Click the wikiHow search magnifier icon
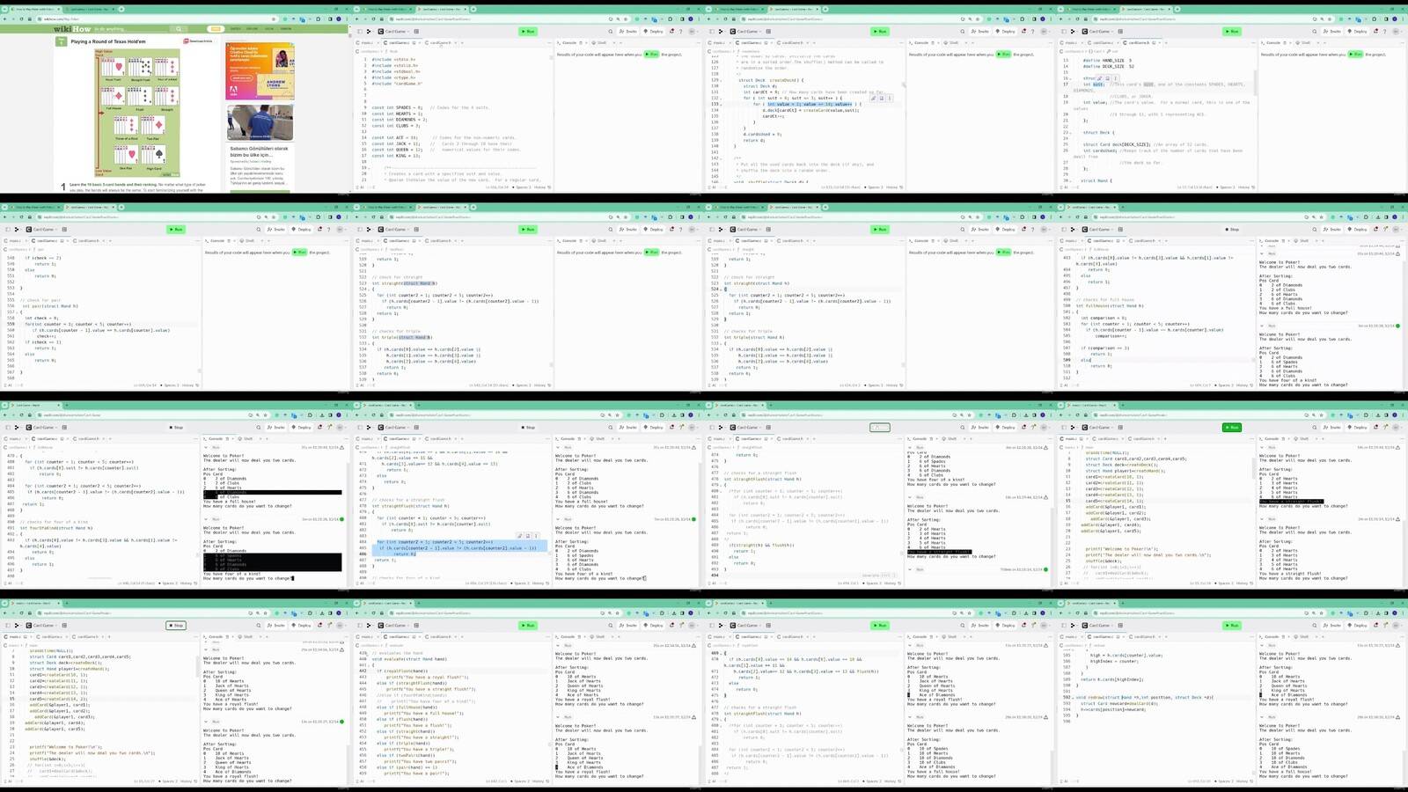This screenshot has height=792, width=1408. 179,29
